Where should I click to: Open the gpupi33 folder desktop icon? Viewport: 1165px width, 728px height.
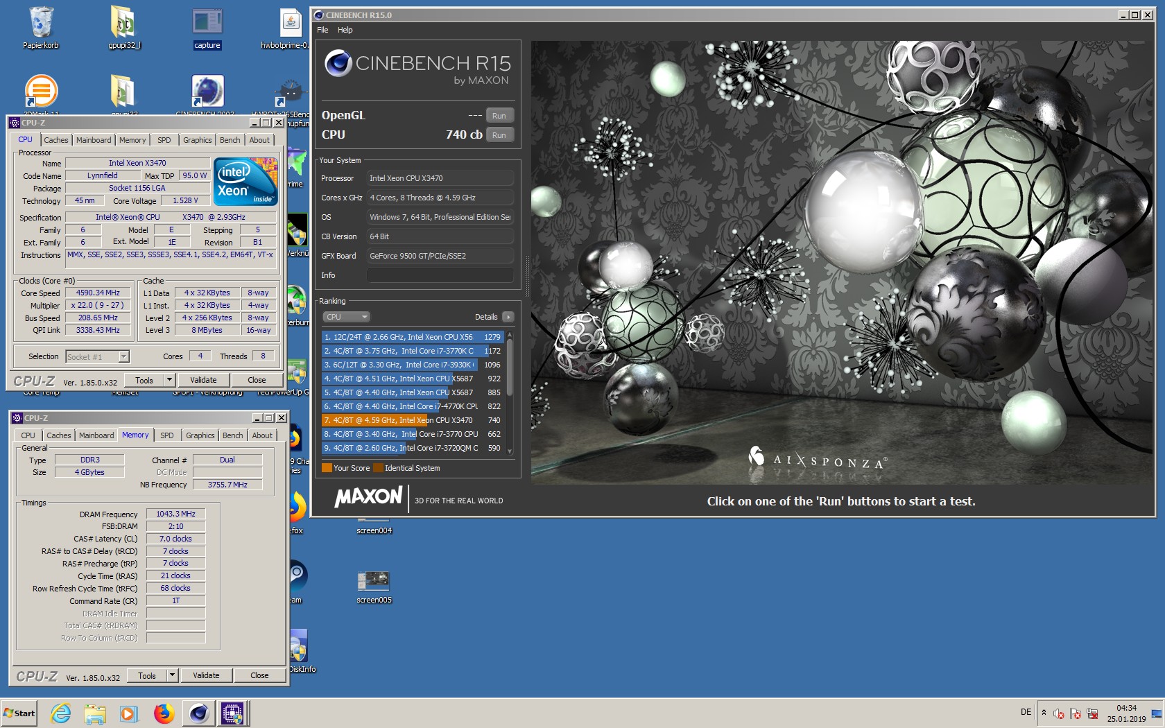pos(123,94)
